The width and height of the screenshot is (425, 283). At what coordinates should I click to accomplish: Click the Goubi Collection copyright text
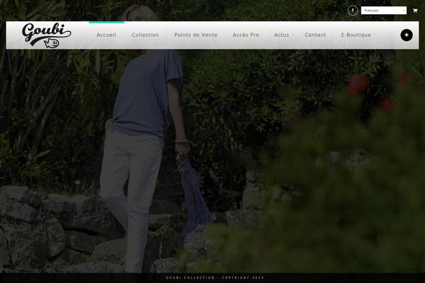pos(215,277)
